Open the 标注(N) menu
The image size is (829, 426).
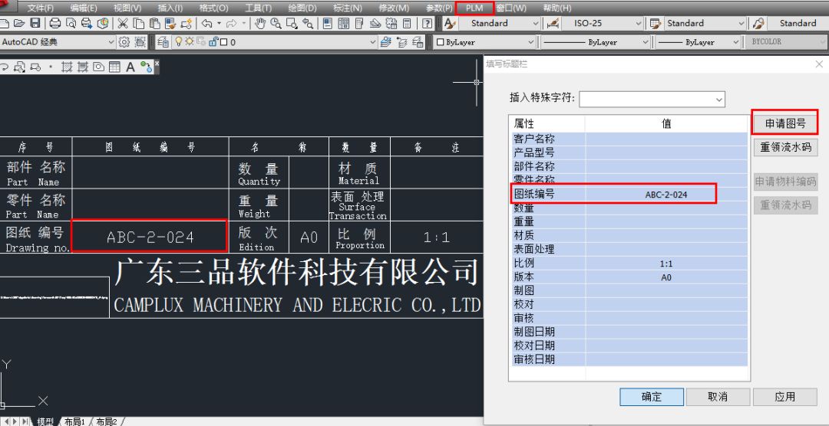(x=348, y=8)
